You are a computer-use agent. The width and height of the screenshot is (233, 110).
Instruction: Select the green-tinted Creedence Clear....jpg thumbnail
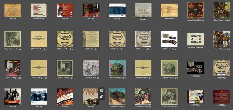(x=169, y=68)
